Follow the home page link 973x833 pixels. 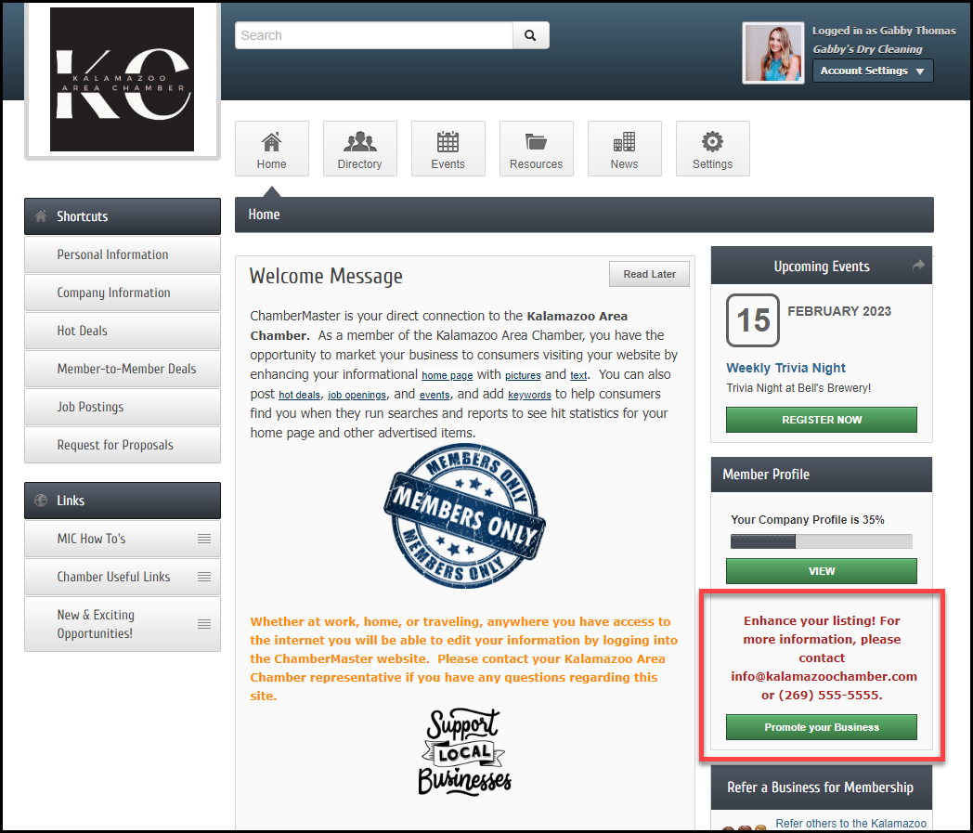(447, 375)
